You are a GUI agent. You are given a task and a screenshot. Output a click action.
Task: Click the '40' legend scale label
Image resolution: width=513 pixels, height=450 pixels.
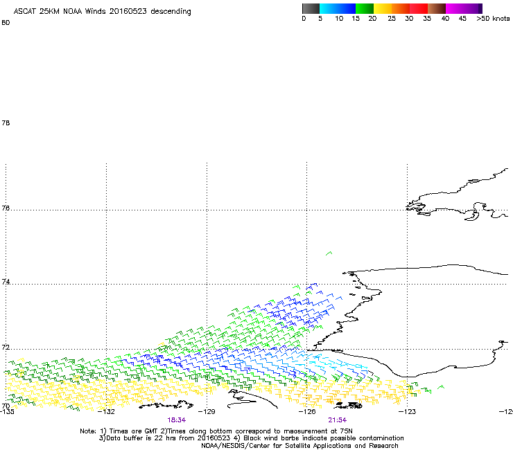pos(445,19)
